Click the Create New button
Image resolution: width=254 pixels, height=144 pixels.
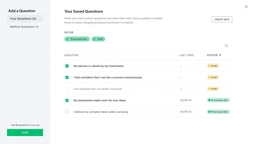(x=222, y=19)
